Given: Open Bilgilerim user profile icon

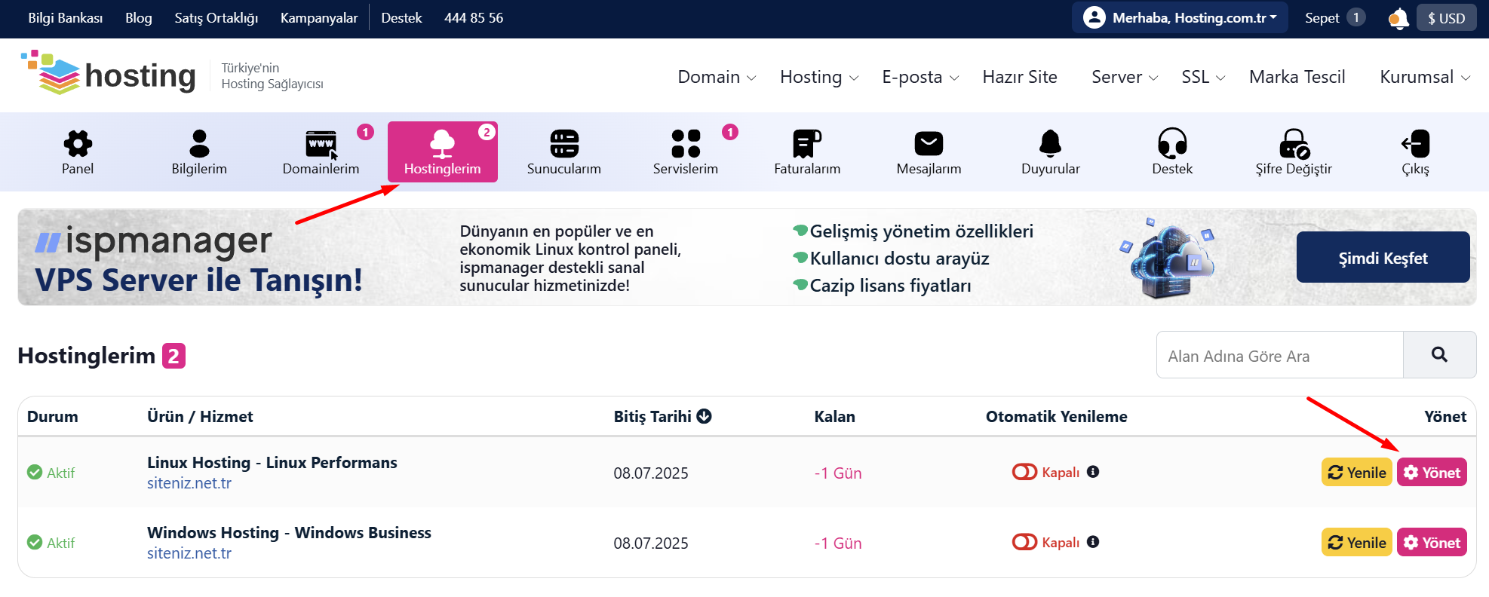Looking at the screenshot, I should [199, 143].
